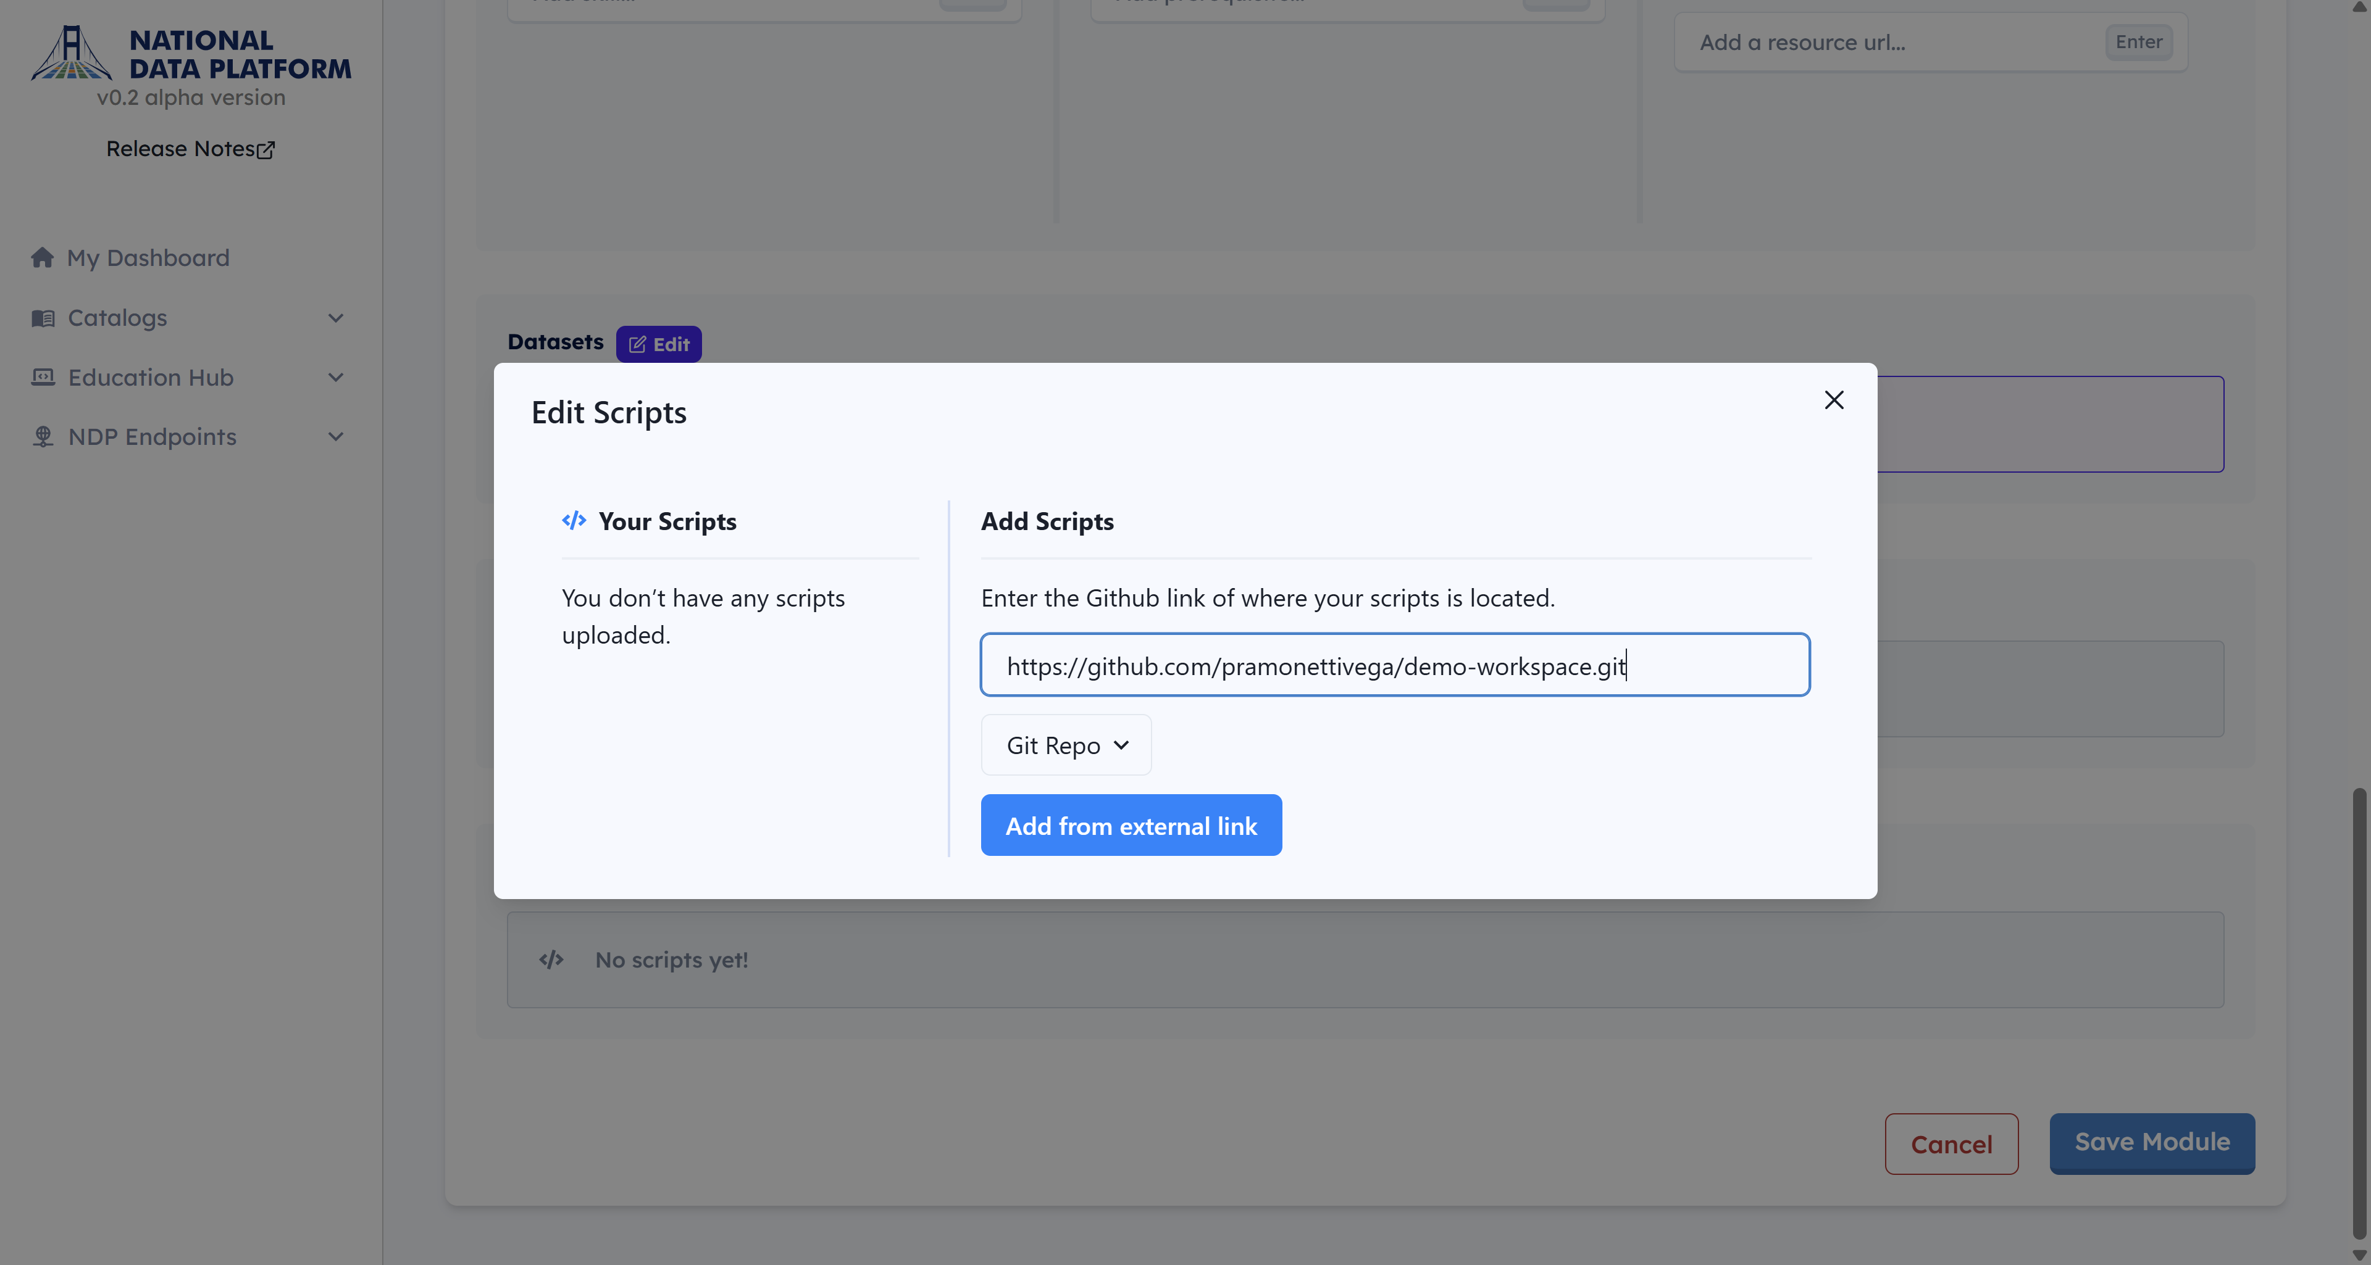Expand the NDP Endpoints chevron

[x=336, y=437]
